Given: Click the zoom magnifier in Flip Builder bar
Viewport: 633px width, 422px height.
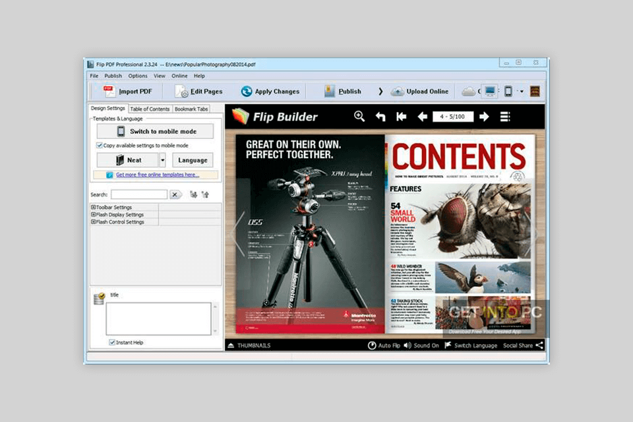Looking at the screenshot, I should coord(359,117).
